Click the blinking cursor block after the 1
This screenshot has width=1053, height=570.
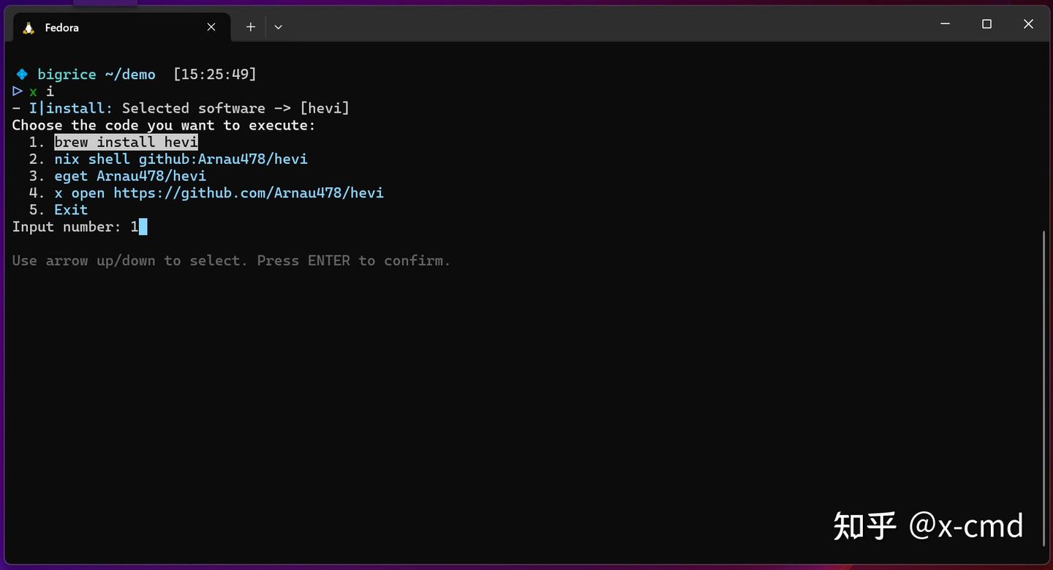[143, 227]
